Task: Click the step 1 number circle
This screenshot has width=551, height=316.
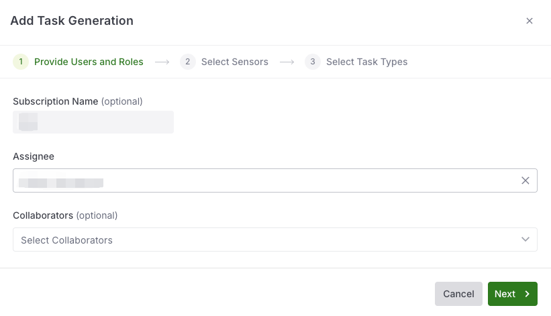Action: click(21, 62)
